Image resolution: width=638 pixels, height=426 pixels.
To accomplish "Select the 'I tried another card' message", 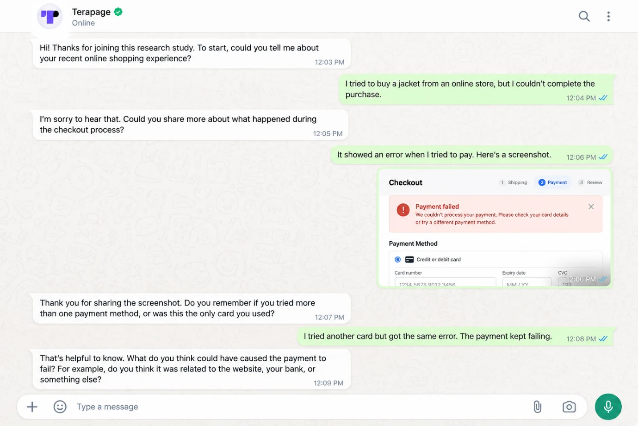I will [x=455, y=337].
